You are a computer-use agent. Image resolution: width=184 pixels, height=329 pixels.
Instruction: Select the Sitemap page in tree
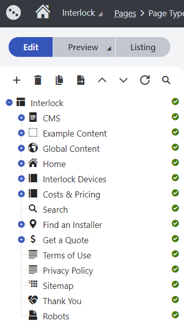[58, 286]
